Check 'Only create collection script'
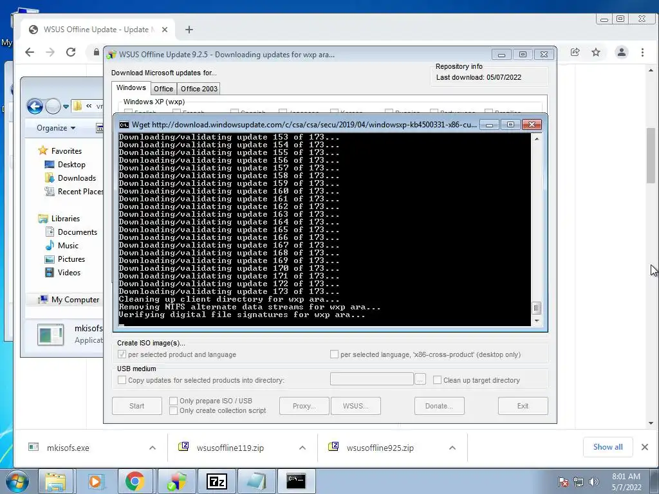This screenshot has width=659, height=494. pyautogui.click(x=173, y=410)
